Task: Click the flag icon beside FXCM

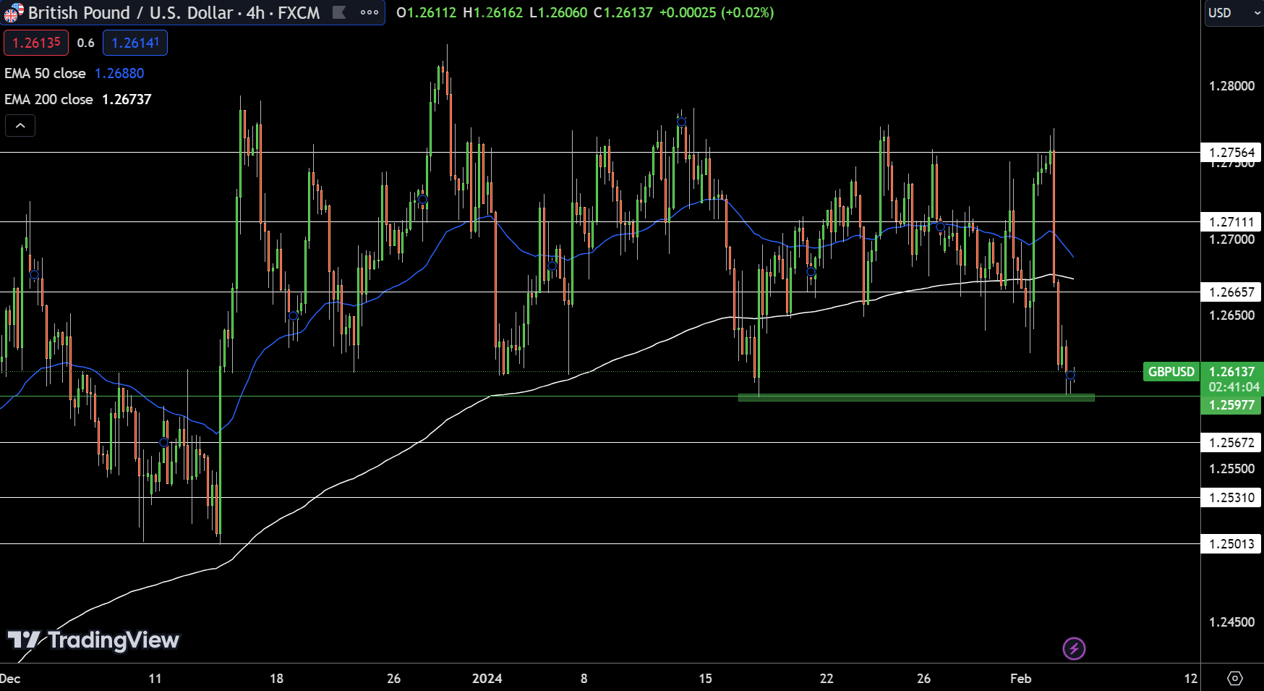Action: tap(338, 12)
